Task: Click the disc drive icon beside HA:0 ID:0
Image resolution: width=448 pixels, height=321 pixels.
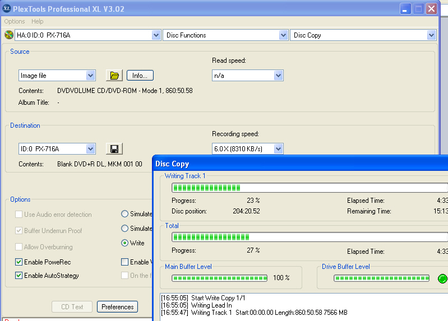Action: coord(9,35)
